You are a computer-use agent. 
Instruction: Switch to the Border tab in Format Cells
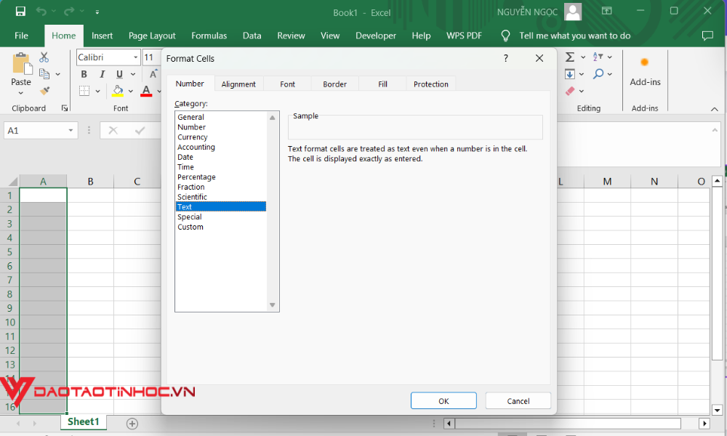(334, 84)
